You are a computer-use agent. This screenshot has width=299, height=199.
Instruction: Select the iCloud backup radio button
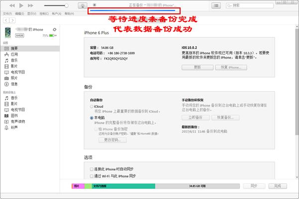coord(92,107)
